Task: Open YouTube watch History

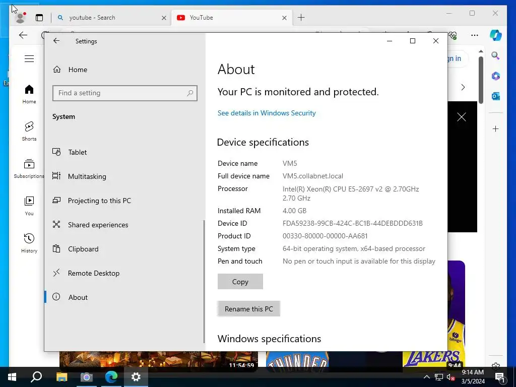Action: 29,243
